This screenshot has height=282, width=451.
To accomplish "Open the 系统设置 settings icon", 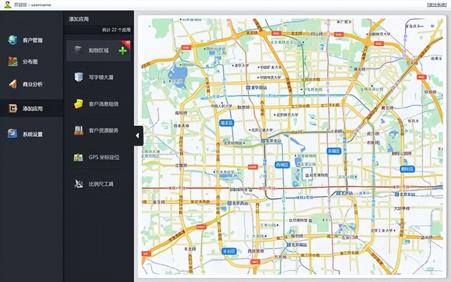I will pos(12,134).
